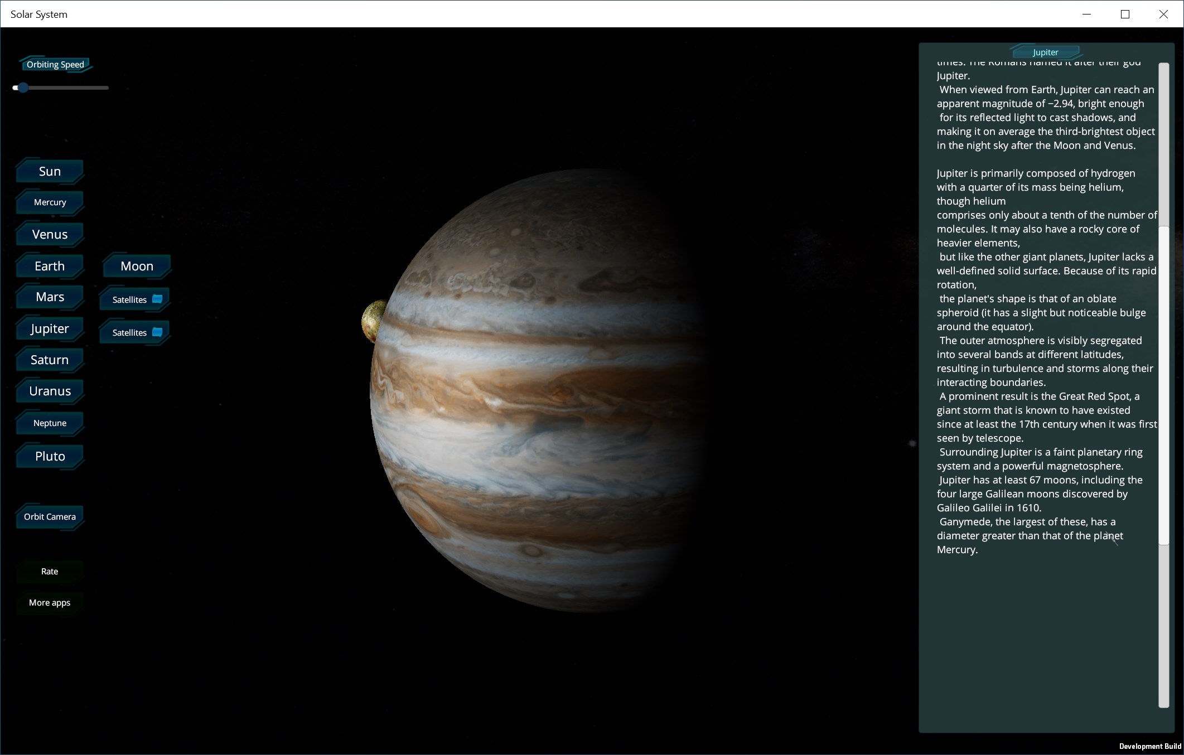The height and width of the screenshot is (755, 1184).
Task: Open Neptune's view
Action: 50,423
